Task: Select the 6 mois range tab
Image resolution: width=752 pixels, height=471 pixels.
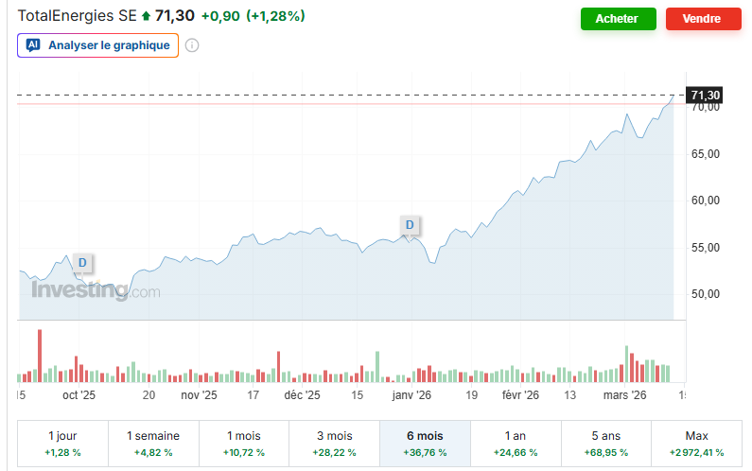Action: click(x=425, y=443)
